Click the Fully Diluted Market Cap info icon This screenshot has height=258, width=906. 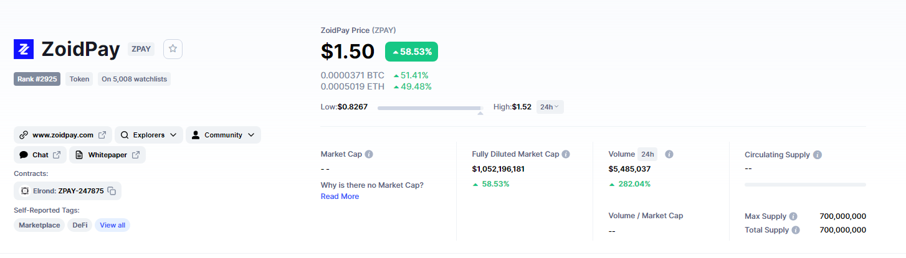click(x=566, y=154)
